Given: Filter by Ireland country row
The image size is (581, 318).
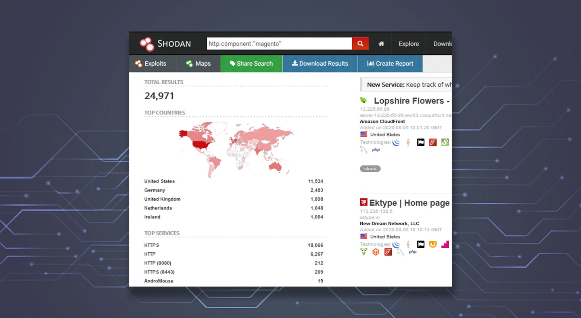Looking at the screenshot, I should 234,217.
